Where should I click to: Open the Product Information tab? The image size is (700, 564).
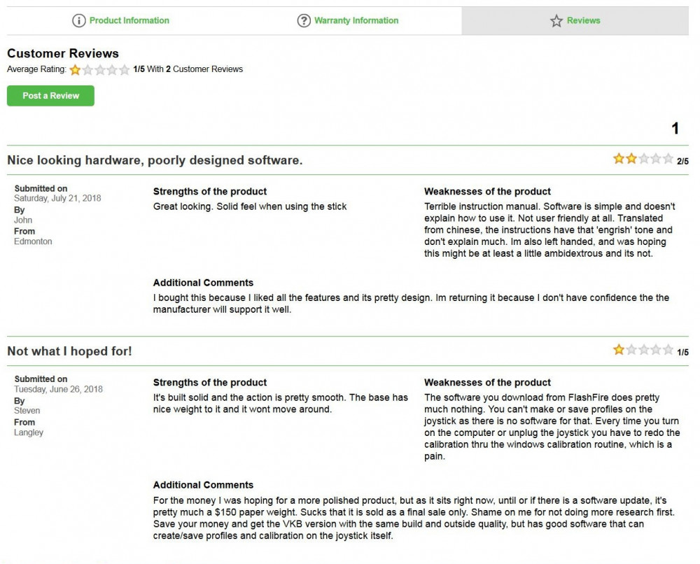(x=129, y=21)
